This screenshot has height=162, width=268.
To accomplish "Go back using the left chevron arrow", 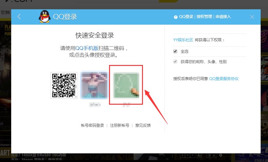I will (19, 17).
